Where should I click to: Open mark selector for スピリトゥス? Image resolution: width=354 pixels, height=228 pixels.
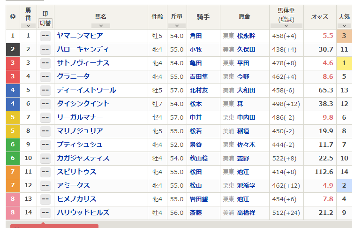45,172
